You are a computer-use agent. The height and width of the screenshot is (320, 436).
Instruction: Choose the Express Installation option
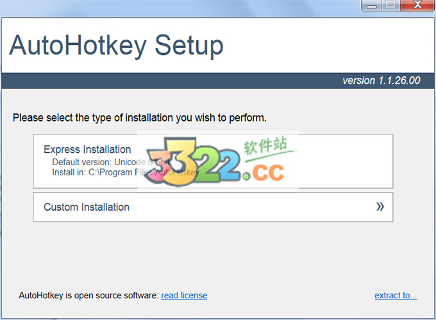point(213,161)
